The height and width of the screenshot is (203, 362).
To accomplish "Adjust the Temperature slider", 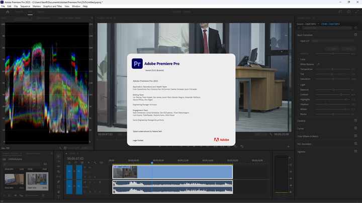I will click(332, 69).
